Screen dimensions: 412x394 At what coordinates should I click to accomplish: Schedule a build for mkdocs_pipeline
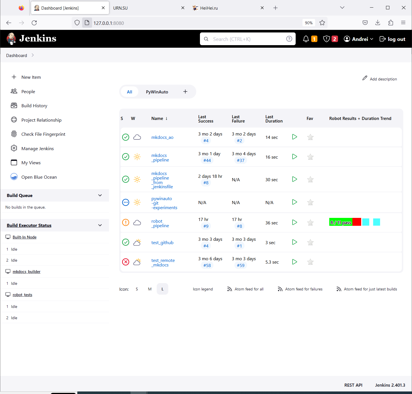point(295,157)
